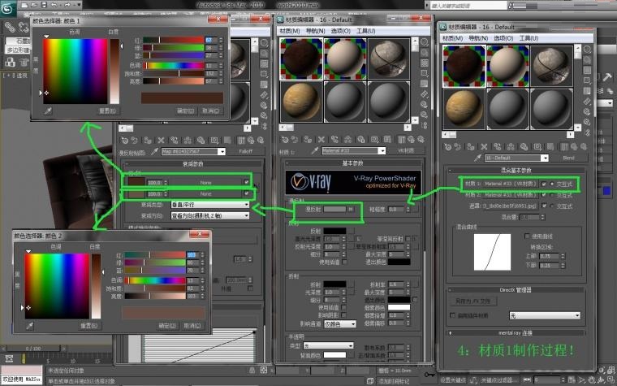Collapse 混合基本参数 rollout in Blend editor

516,170
